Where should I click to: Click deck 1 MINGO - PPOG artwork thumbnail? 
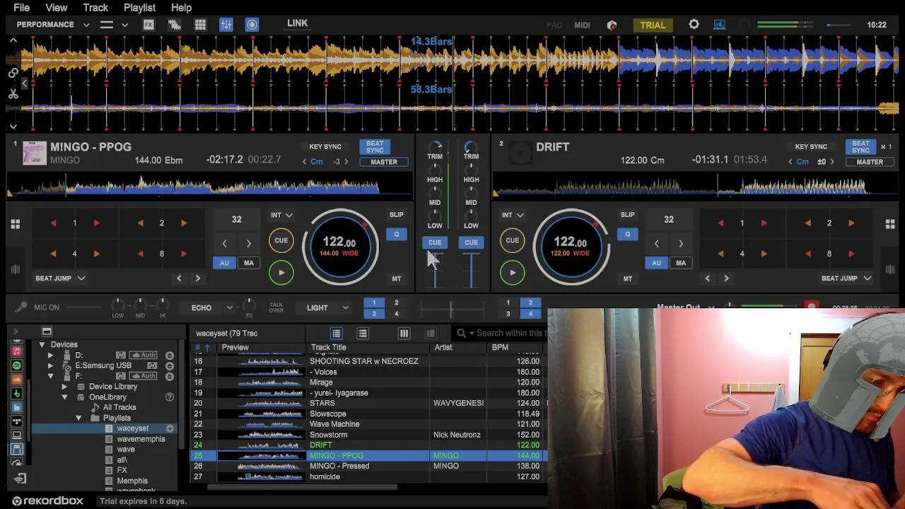tap(34, 152)
